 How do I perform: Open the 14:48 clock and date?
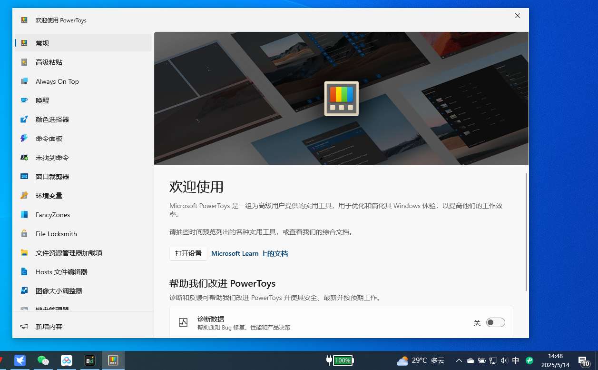coord(555,360)
